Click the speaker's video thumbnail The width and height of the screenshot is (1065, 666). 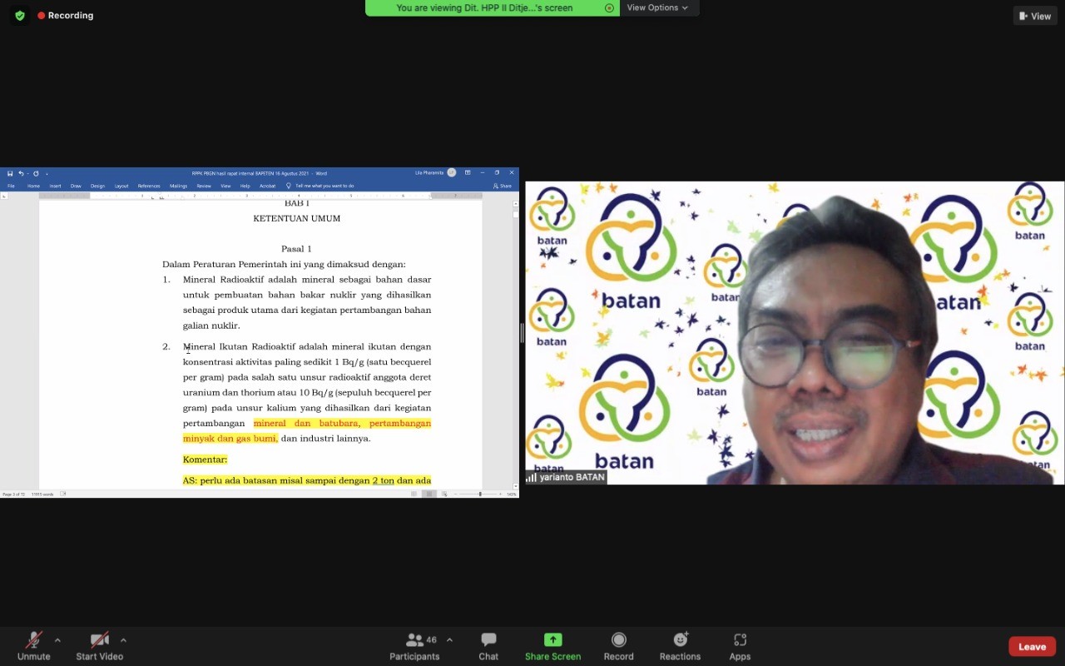(x=795, y=333)
